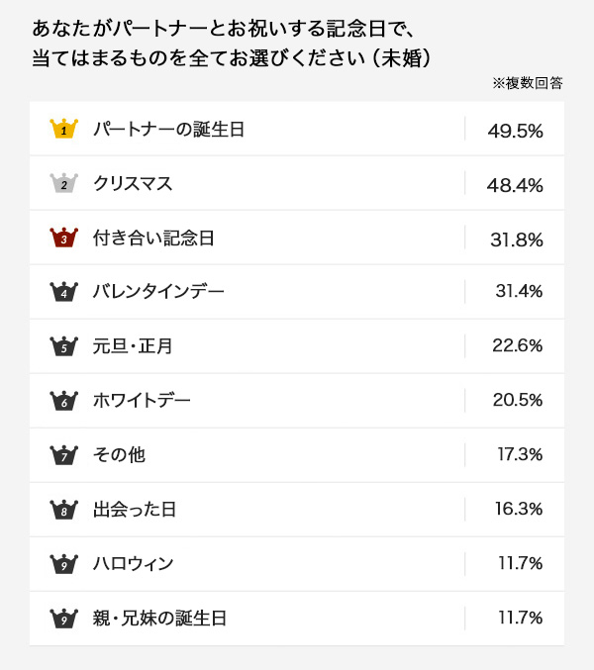
Task: Select the ホワイトデー label
Action: tap(142, 401)
